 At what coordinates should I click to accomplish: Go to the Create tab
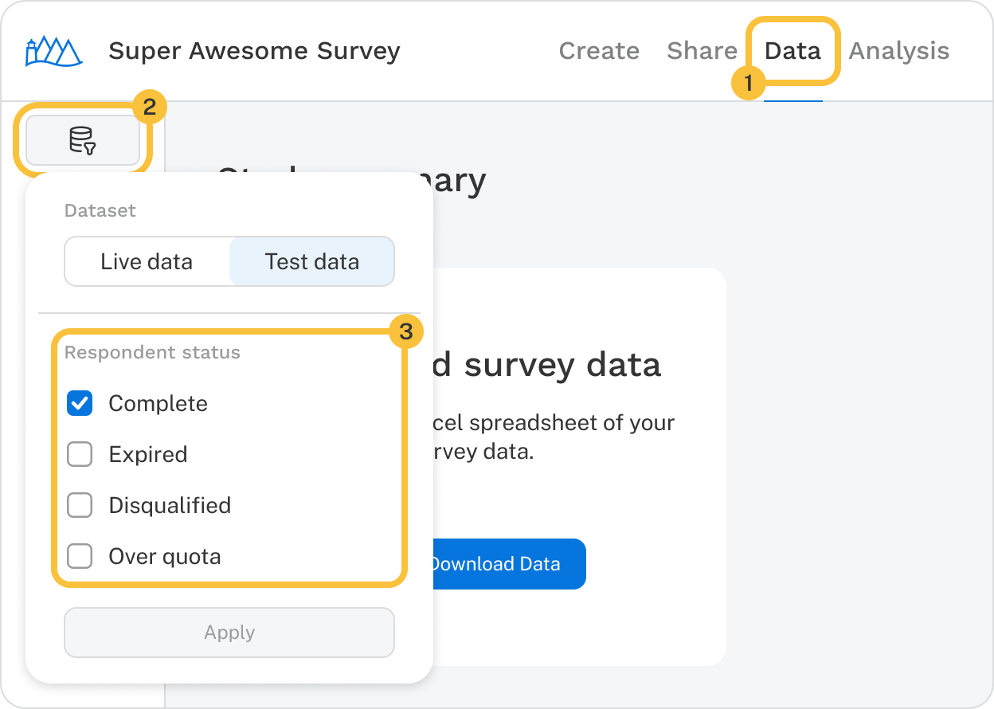tap(599, 51)
